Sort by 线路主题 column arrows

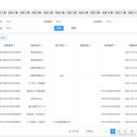tap(90, 45)
